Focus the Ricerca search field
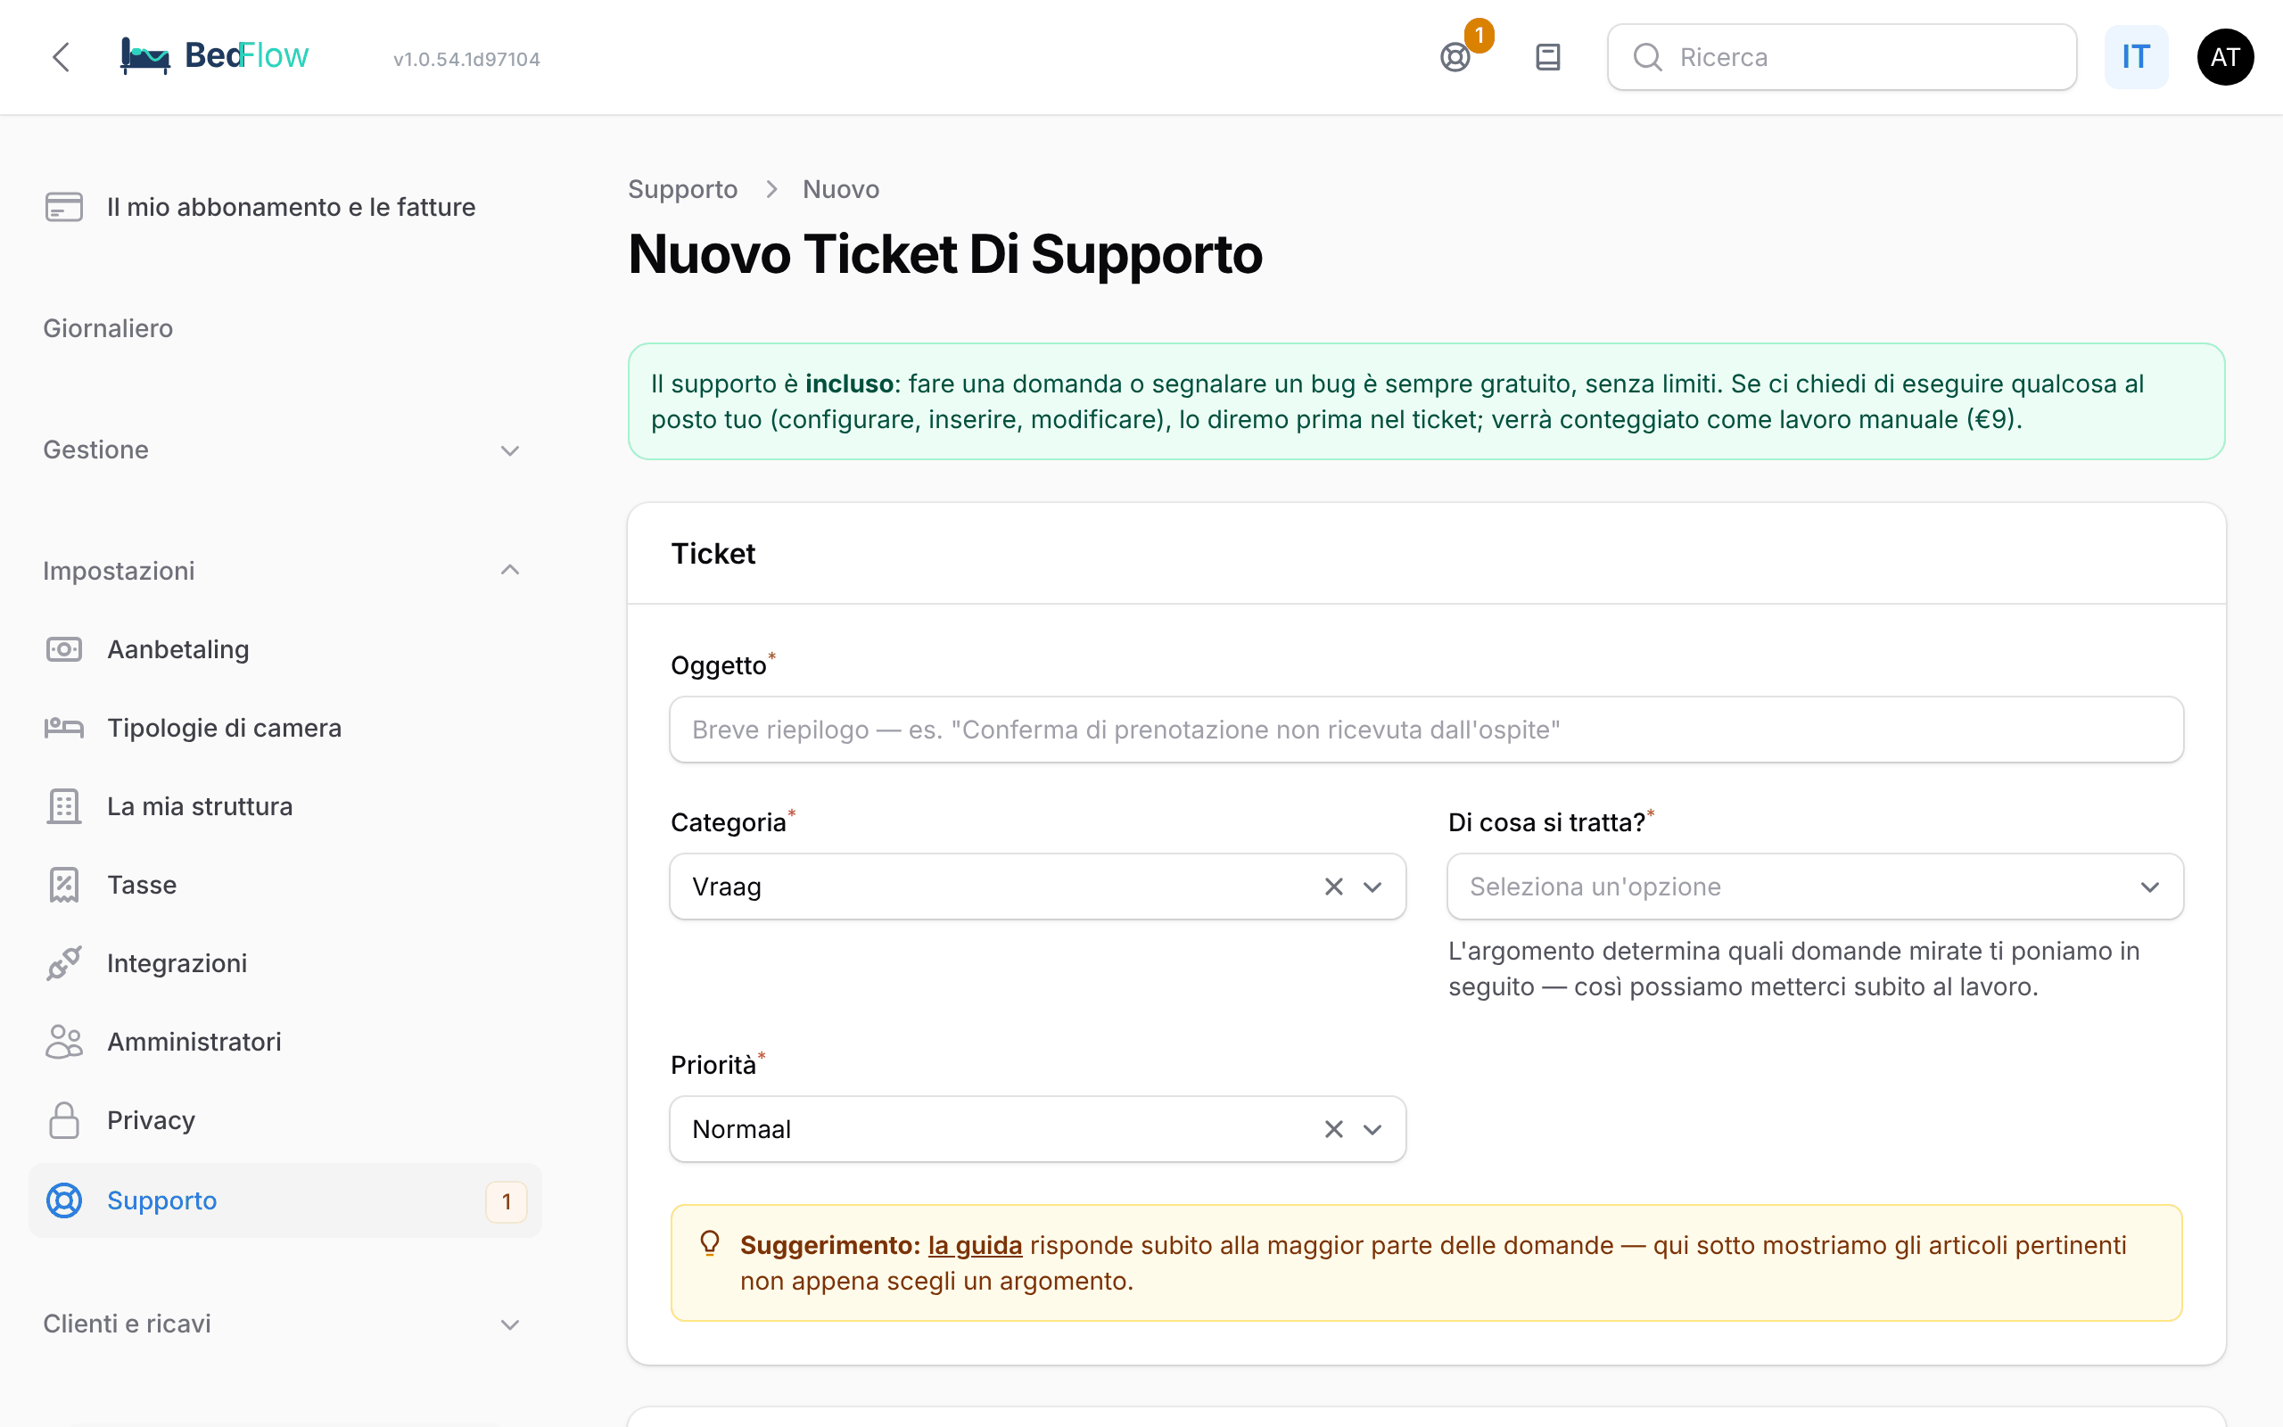Viewport: 2283px width, 1427px height. [x=1842, y=58]
